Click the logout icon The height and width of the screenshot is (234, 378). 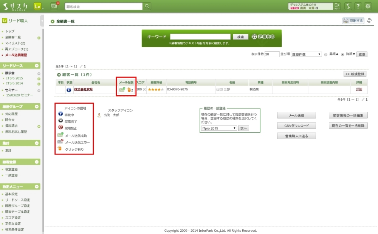point(337,6)
